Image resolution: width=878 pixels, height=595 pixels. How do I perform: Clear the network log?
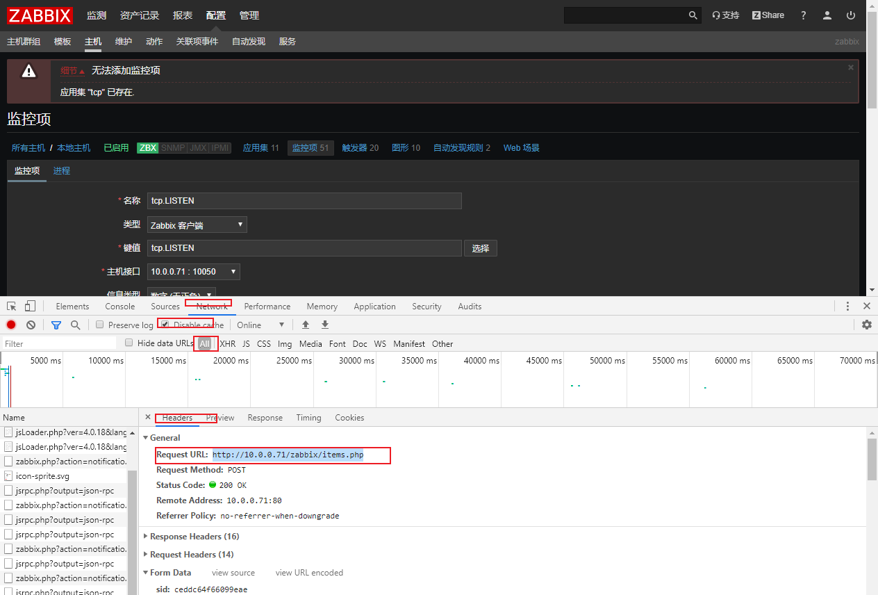[31, 325]
